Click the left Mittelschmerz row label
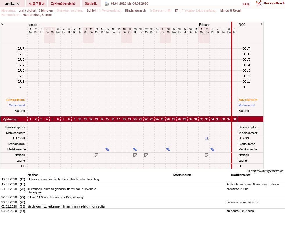 16,133
